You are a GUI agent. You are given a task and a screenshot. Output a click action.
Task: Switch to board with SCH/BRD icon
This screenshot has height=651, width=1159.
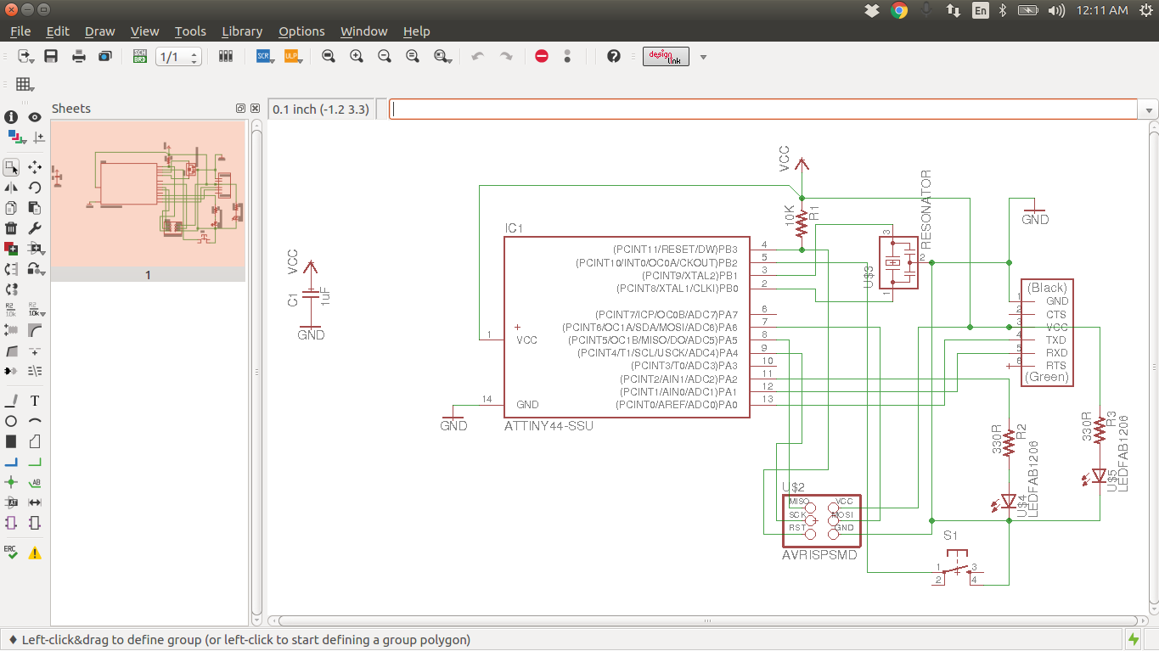click(x=140, y=57)
